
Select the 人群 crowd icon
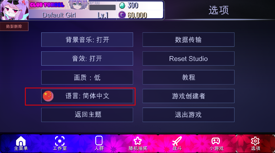pos(99,141)
